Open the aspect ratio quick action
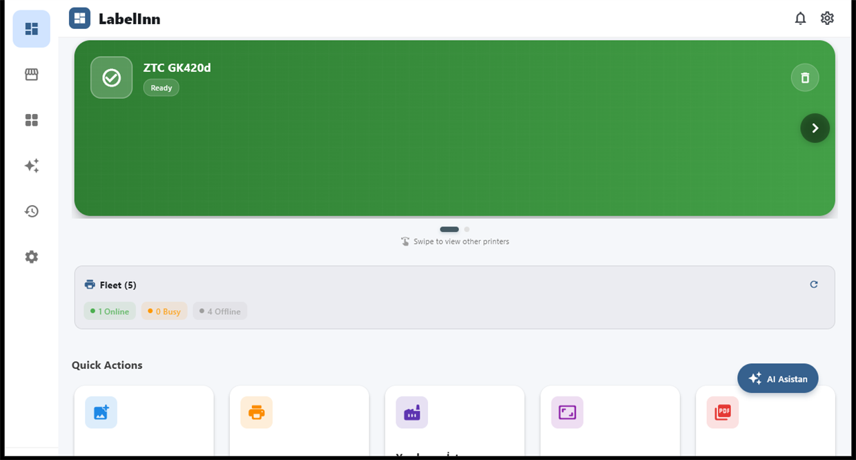This screenshot has height=460, width=856. click(567, 412)
